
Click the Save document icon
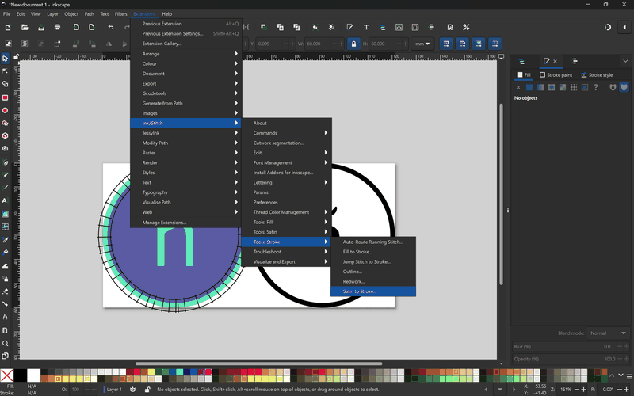tap(41, 27)
